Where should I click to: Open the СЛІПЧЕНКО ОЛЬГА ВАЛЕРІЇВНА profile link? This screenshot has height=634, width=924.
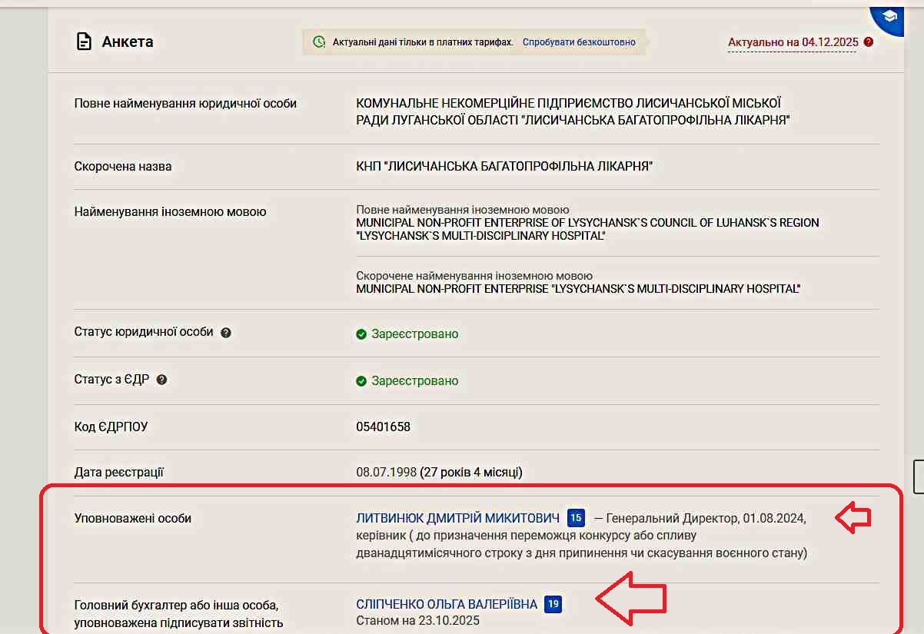coord(447,605)
